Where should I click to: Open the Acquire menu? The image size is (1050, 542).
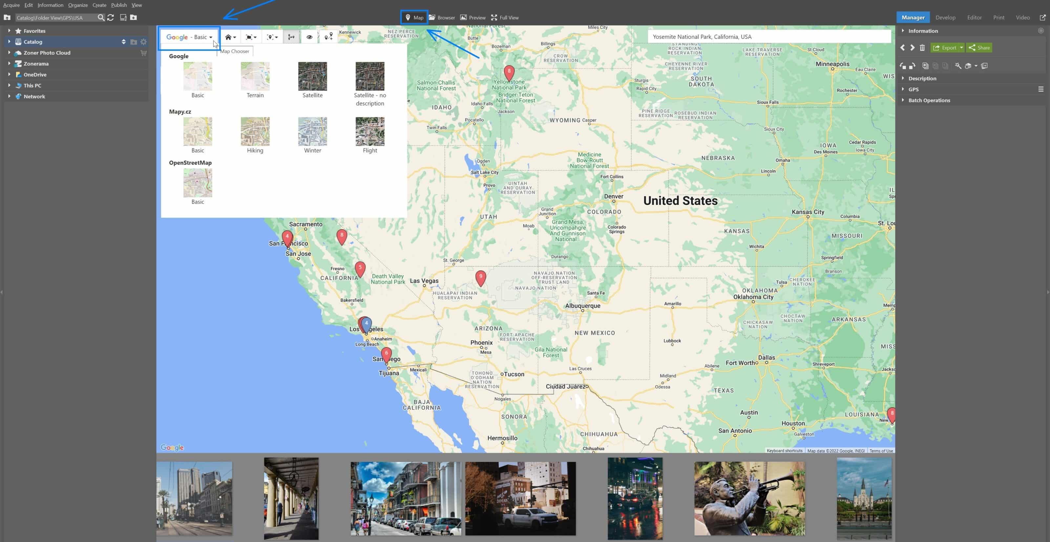tap(11, 5)
